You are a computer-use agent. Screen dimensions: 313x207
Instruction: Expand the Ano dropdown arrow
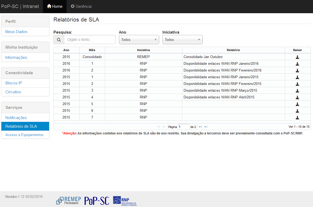point(156,39)
